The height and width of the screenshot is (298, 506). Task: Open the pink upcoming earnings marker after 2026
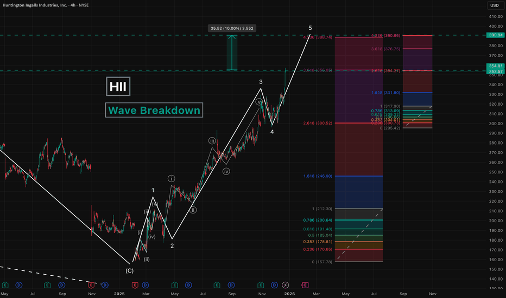(x=305, y=285)
